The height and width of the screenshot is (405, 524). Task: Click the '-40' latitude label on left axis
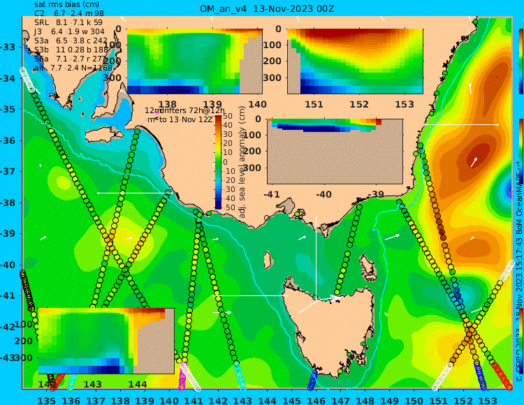[8, 265]
